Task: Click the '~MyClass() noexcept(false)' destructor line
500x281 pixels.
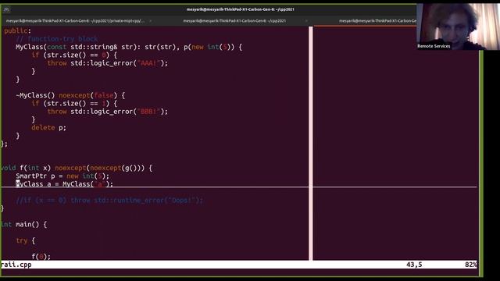Action: pyautogui.click(x=70, y=95)
